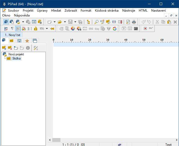179x146 pixels.
Task: Click the printer icon
Action: tap(134, 22)
